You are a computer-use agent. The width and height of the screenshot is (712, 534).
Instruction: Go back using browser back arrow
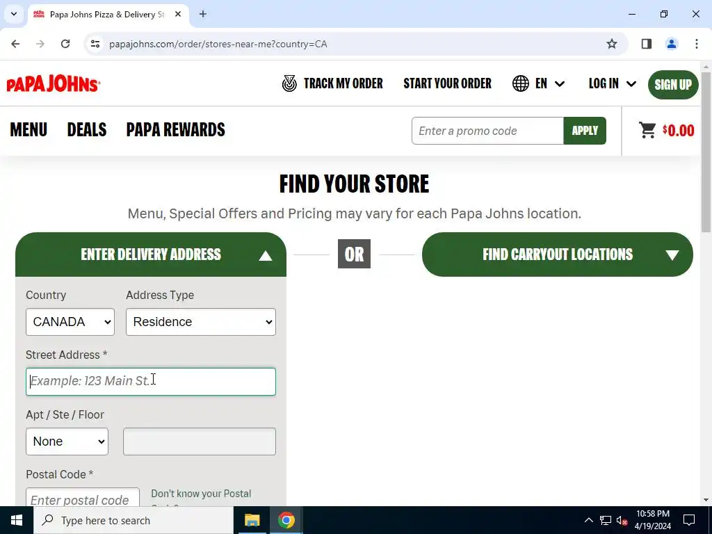tap(15, 44)
